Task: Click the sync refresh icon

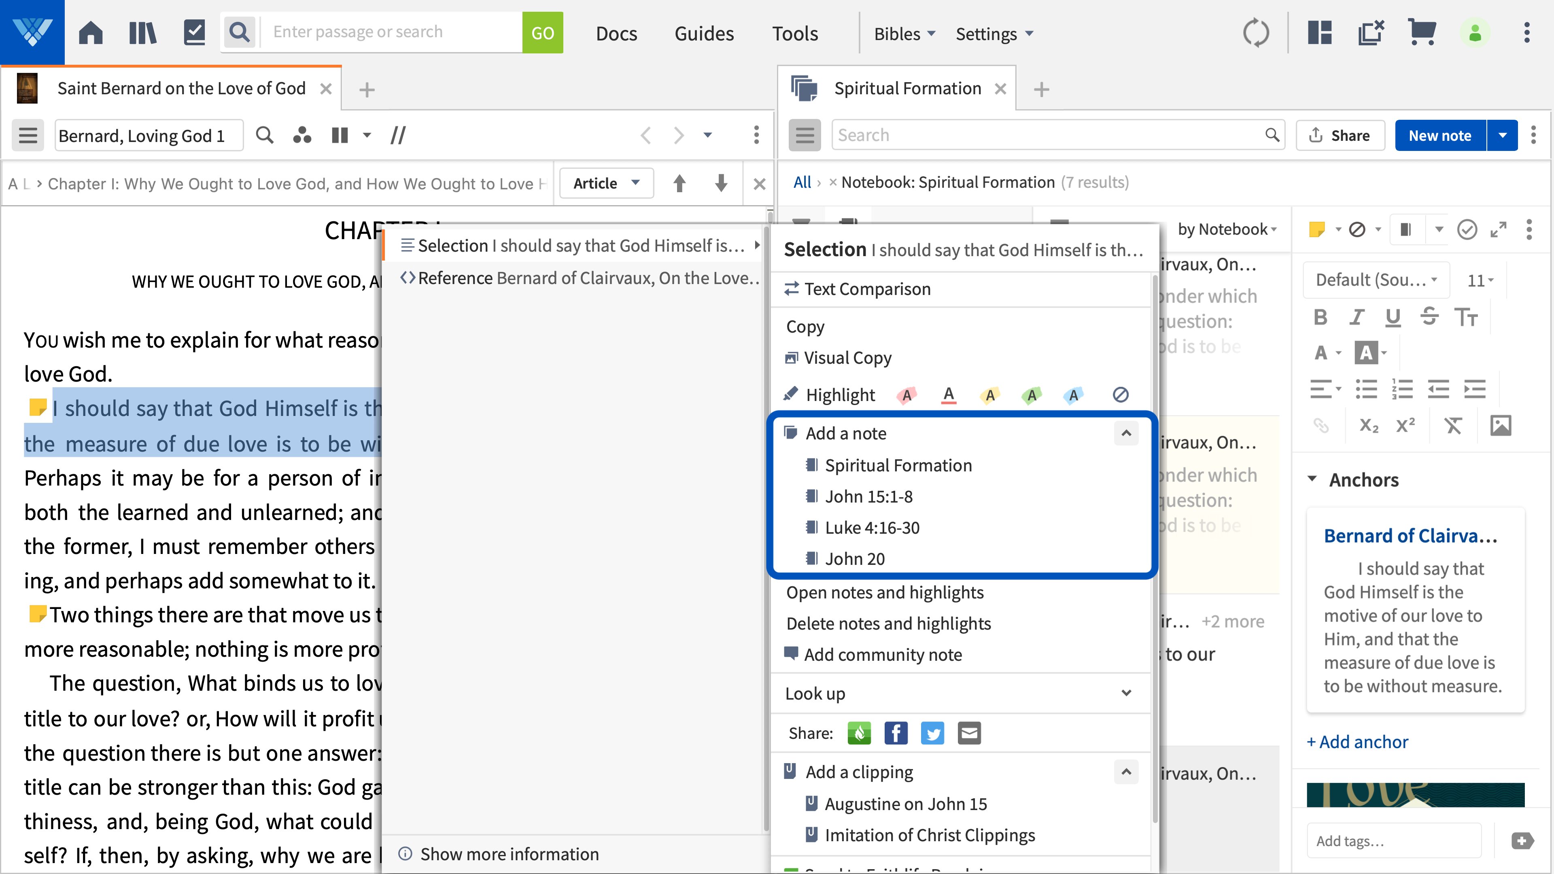Action: coord(1256,32)
